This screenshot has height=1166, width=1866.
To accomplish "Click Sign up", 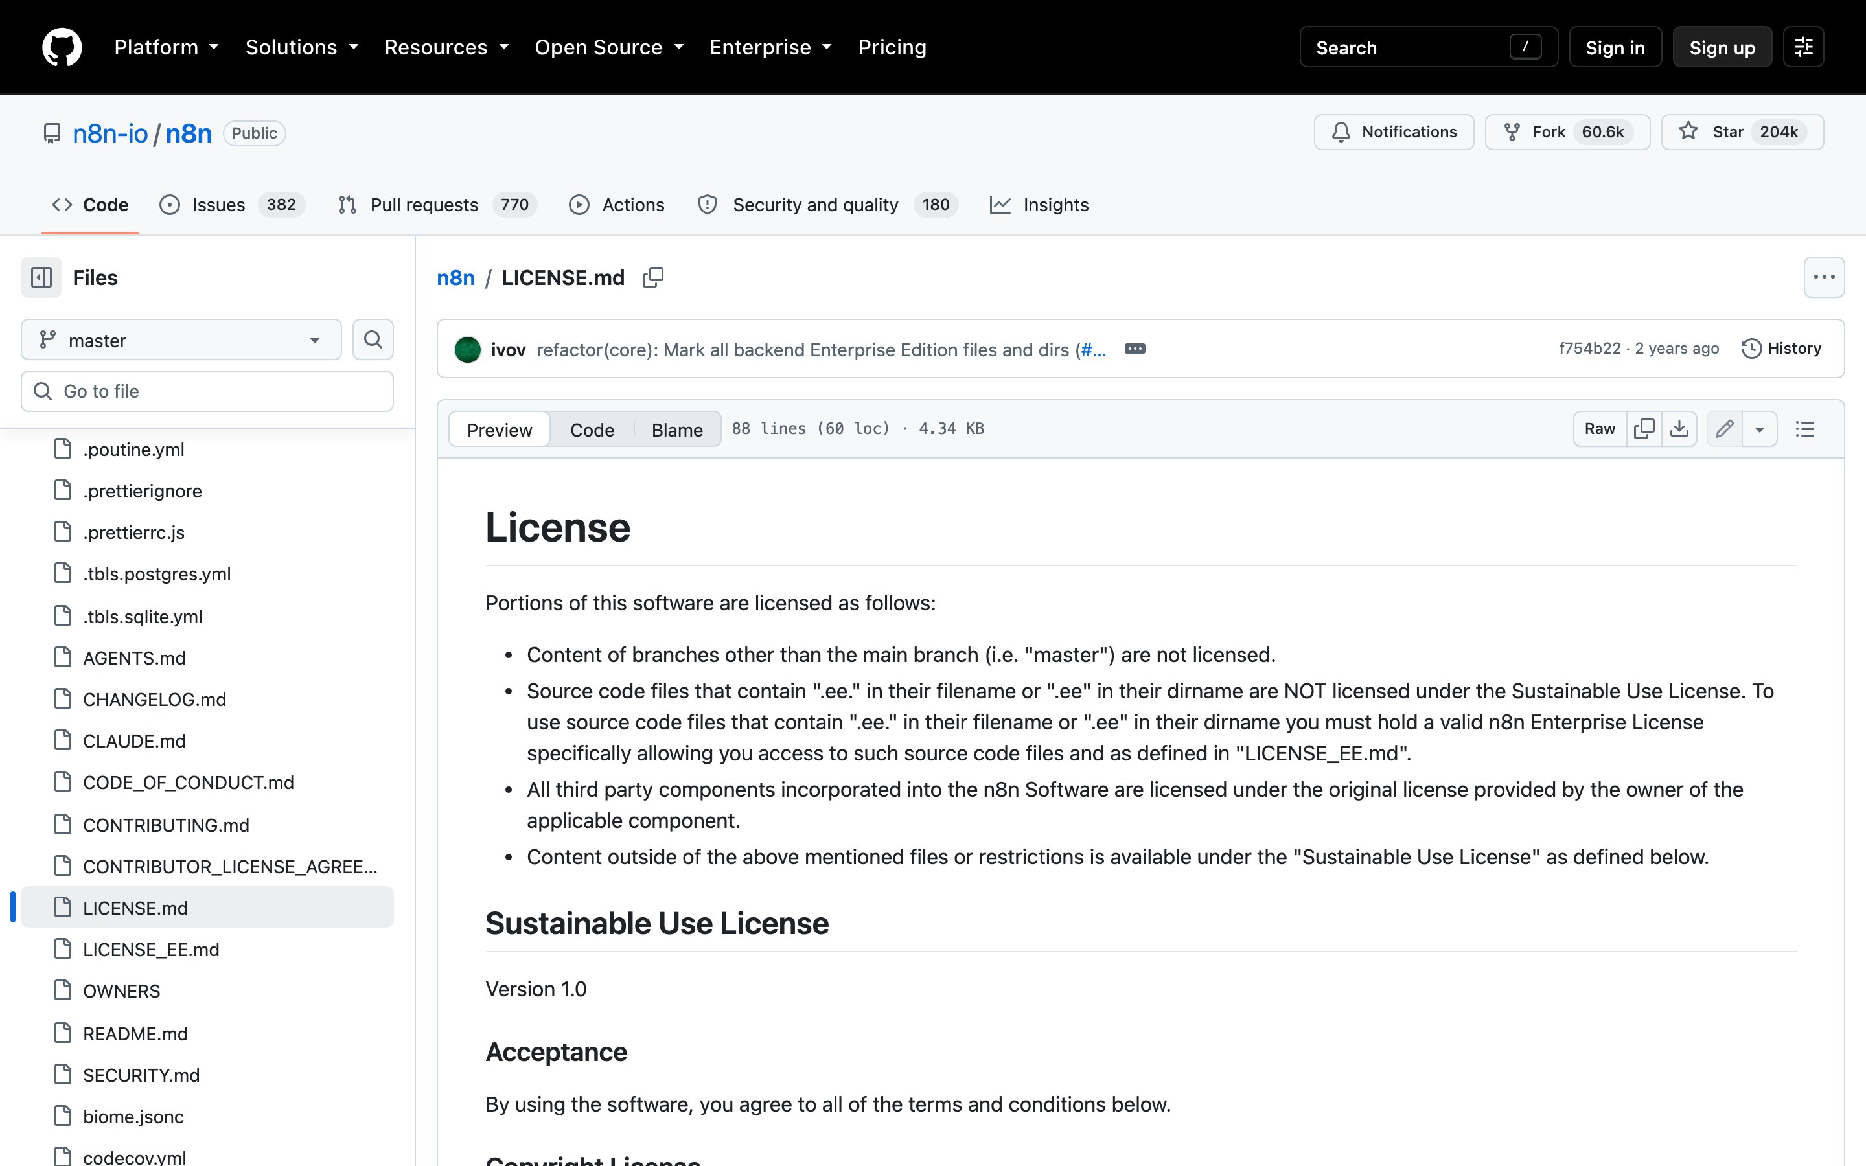I will [1722, 47].
